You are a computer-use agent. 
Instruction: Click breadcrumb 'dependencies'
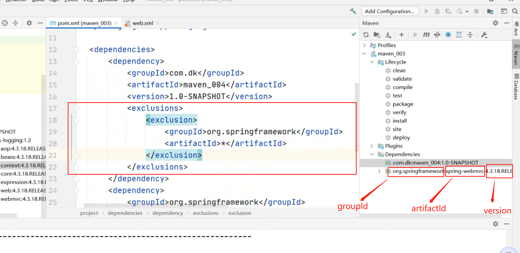(125, 213)
